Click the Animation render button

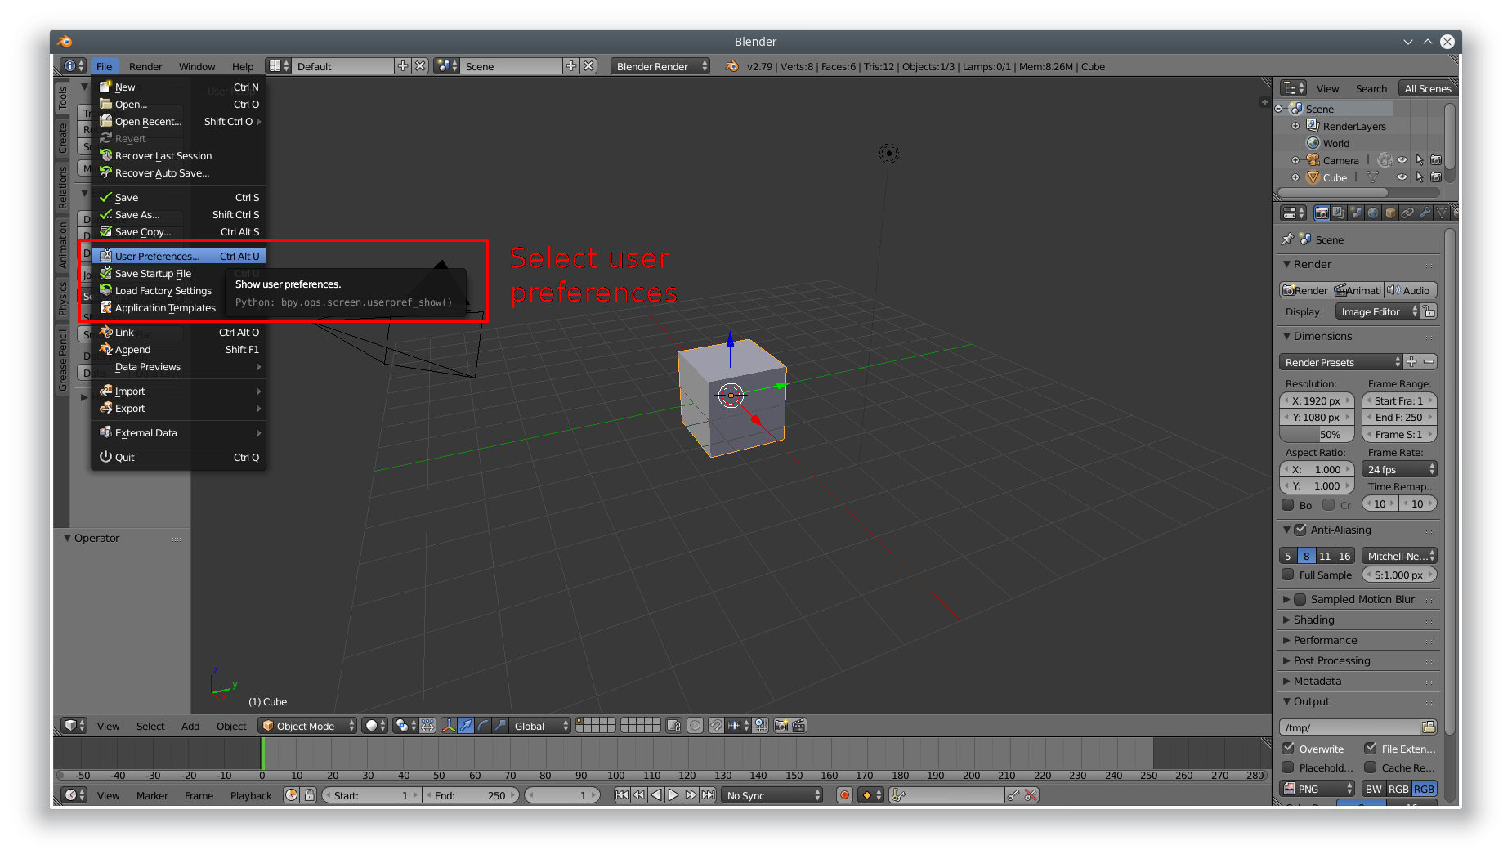[1358, 290]
